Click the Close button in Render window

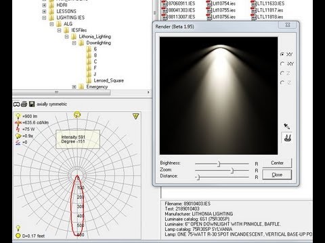pos(277,175)
